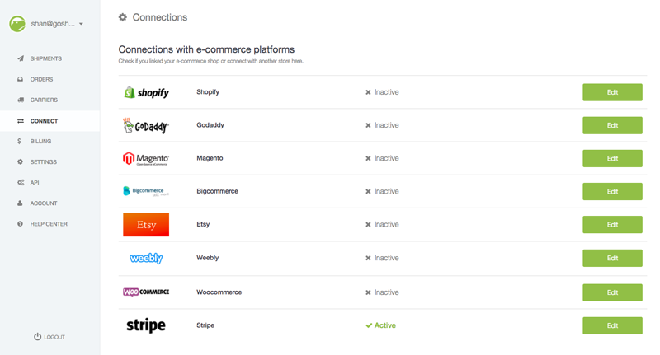Click the Shipments paper plane icon

(21, 58)
